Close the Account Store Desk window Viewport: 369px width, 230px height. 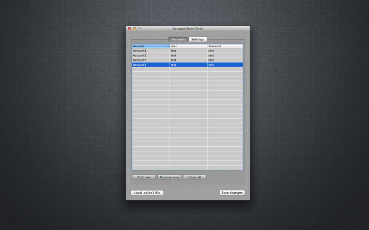(x=130, y=29)
